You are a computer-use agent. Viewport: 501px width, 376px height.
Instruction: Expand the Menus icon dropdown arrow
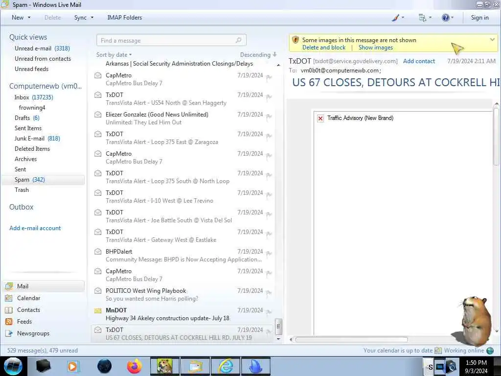coord(430,18)
